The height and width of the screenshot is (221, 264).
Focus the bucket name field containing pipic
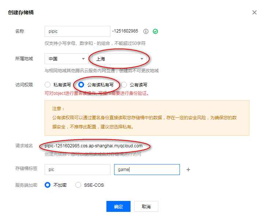[77, 32]
